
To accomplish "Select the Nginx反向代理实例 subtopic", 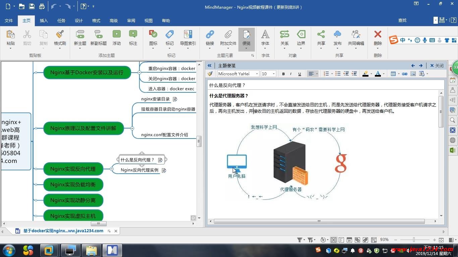I will click(x=139, y=170).
